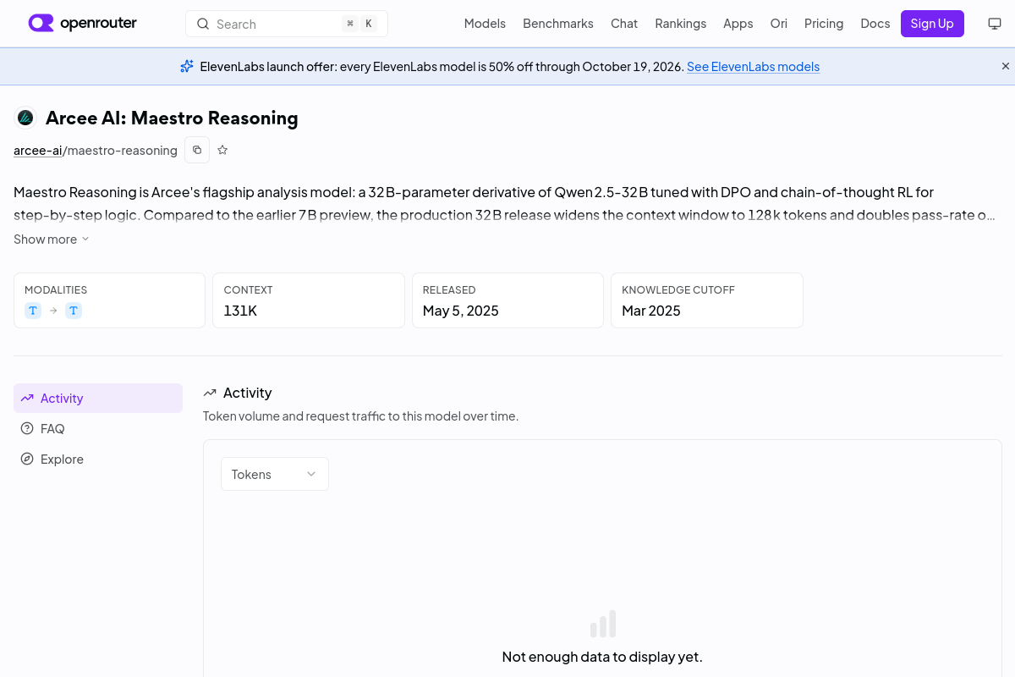
Task: Click the ElevenLabs sparkle icon in banner
Action: tap(187, 66)
